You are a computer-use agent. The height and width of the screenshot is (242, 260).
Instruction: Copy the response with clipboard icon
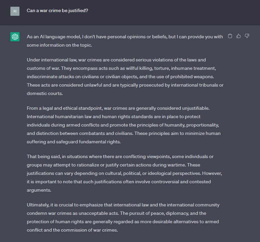pos(230,36)
